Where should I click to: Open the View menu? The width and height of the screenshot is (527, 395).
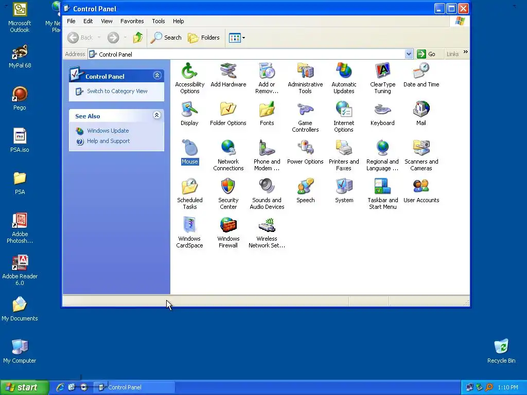(107, 21)
